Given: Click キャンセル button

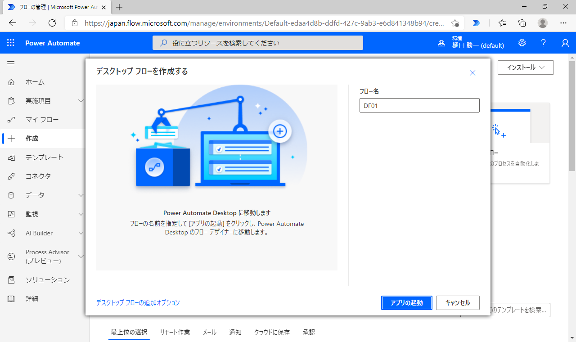Looking at the screenshot, I should click(x=458, y=303).
